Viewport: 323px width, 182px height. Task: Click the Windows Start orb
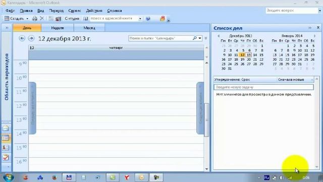coord(9,177)
